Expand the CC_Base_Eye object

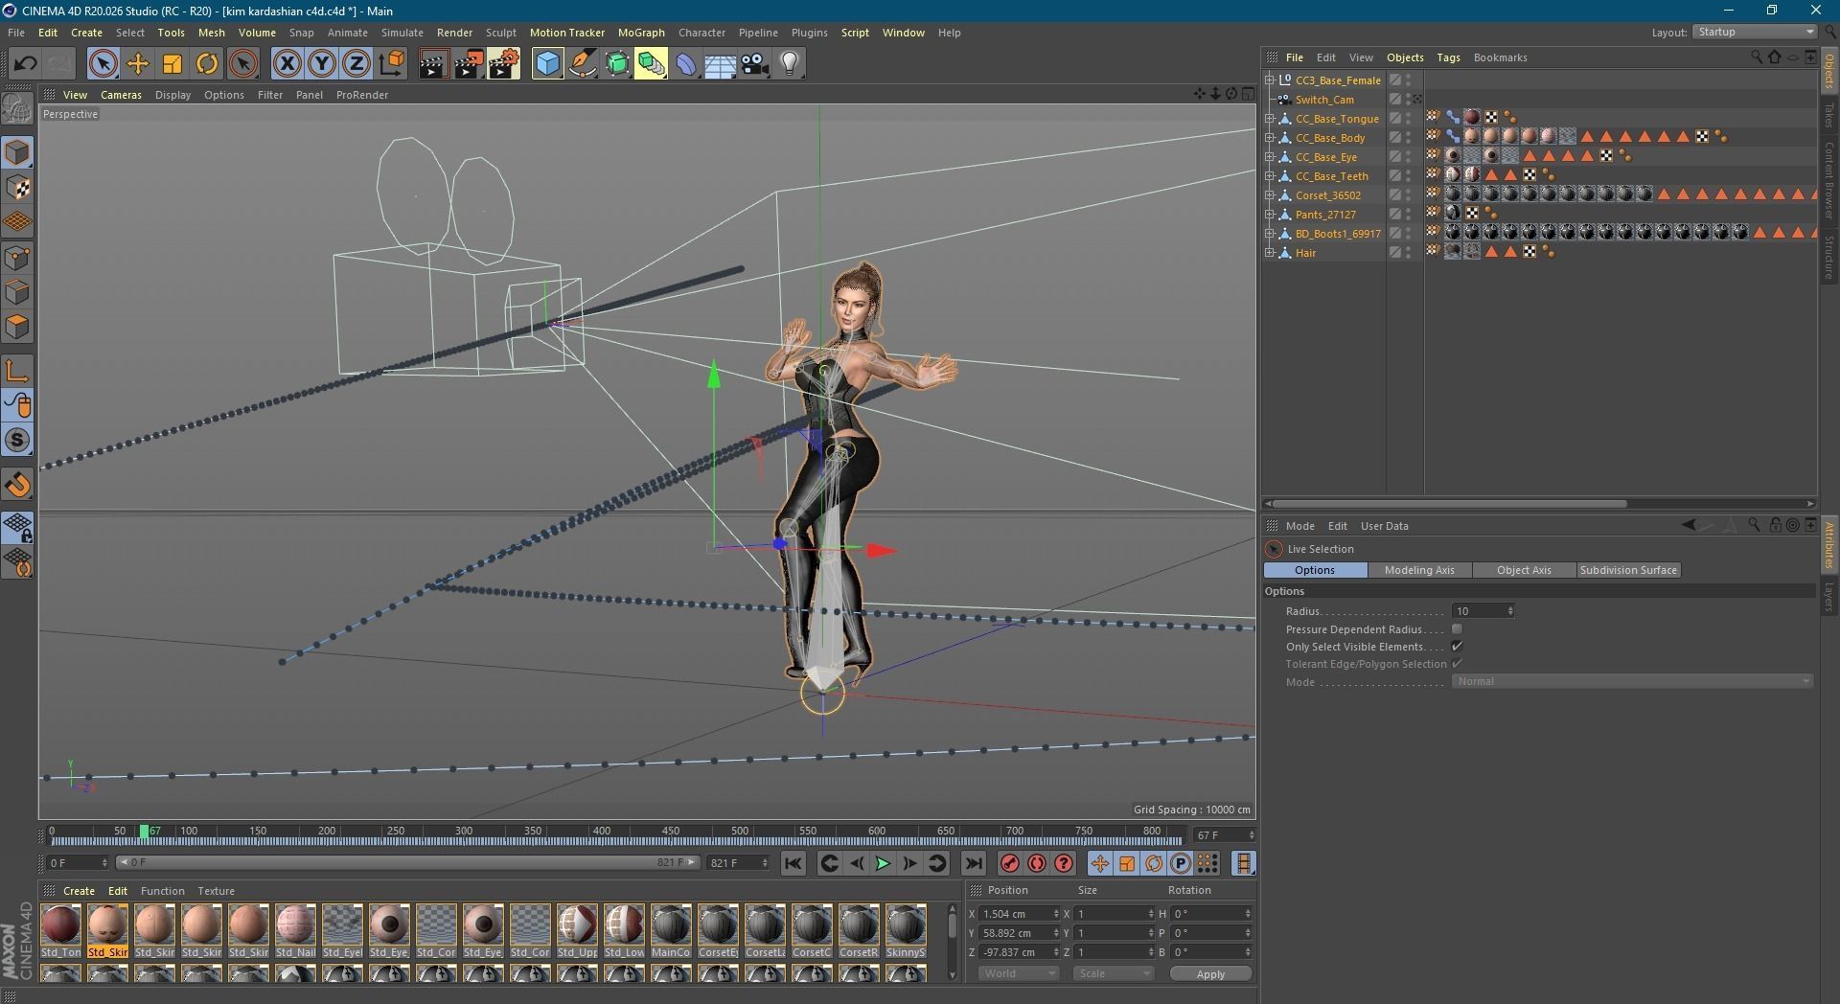pyautogui.click(x=1270, y=157)
